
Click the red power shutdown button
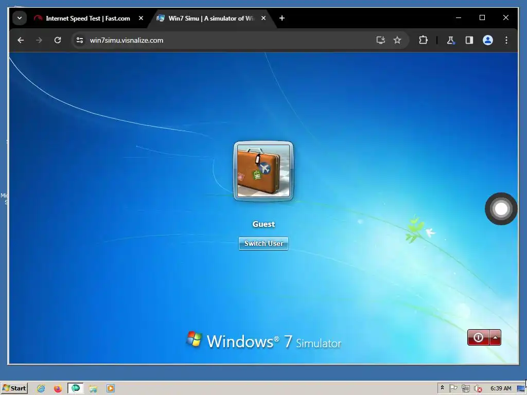point(478,337)
